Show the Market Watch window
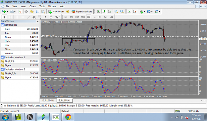Screen dimensions: 207x121 click(20, 12)
